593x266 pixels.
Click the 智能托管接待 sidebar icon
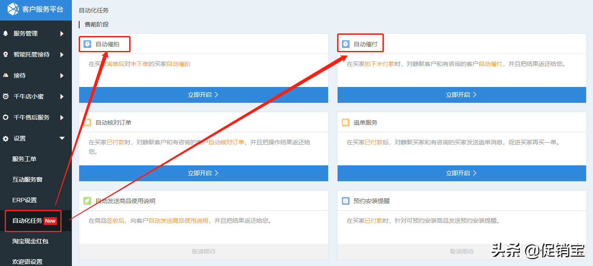pyautogui.click(x=6, y=54)
